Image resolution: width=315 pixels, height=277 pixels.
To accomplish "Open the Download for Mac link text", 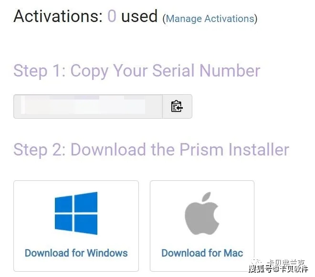I will click(x=202, y=253).
